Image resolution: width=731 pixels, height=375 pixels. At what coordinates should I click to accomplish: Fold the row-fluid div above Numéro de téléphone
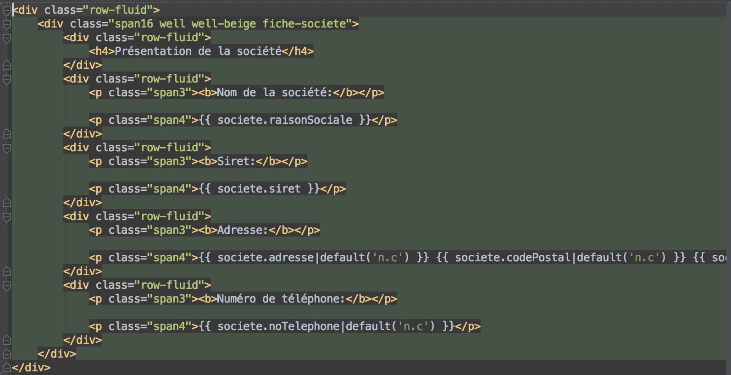7,286
